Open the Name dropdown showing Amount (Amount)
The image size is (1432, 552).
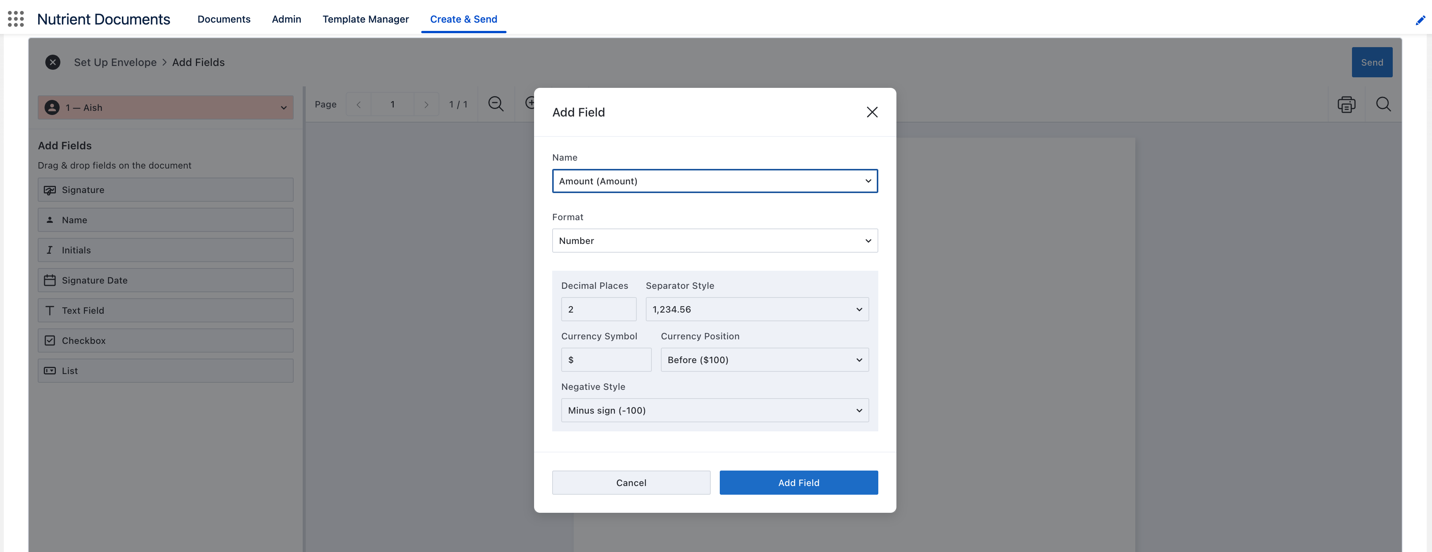[x=715, y=181]
